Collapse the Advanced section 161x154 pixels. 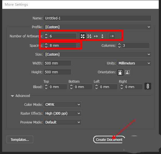[x=12, y=96]
